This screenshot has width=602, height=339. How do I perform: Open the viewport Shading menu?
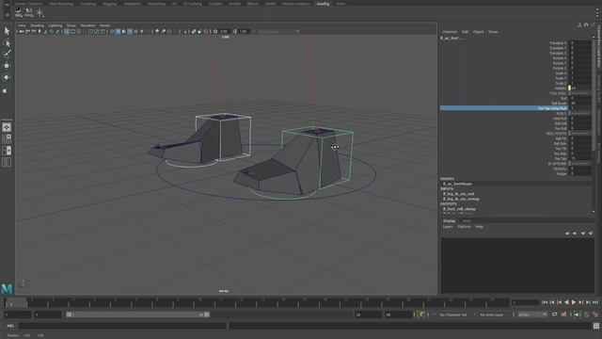38,25
